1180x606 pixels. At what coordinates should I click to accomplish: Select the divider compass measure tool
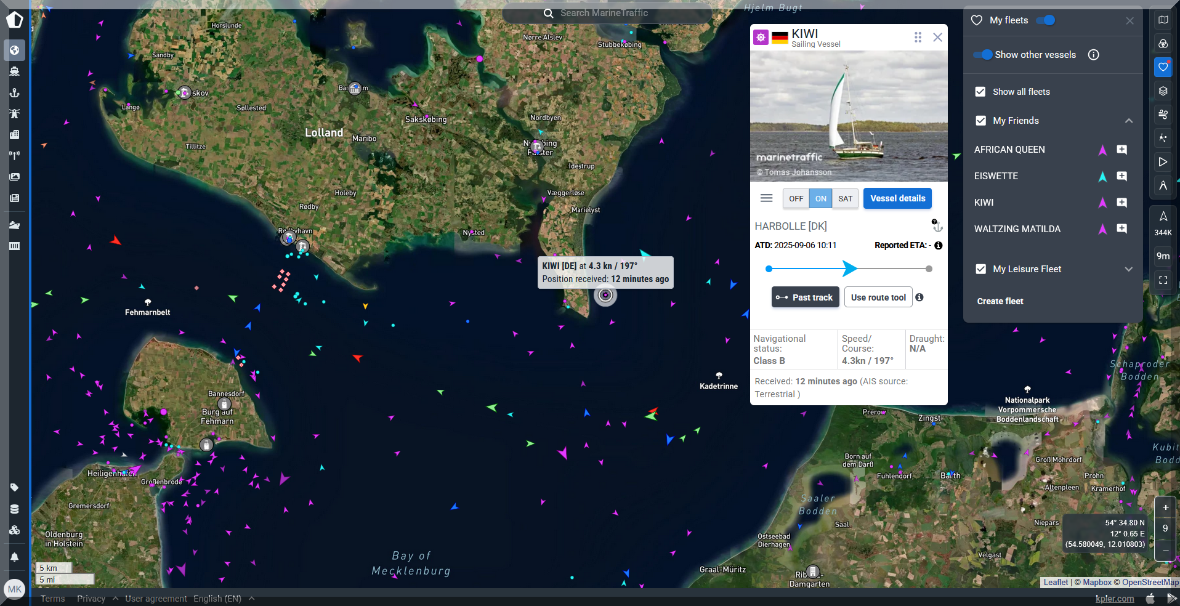(1163, 185)
